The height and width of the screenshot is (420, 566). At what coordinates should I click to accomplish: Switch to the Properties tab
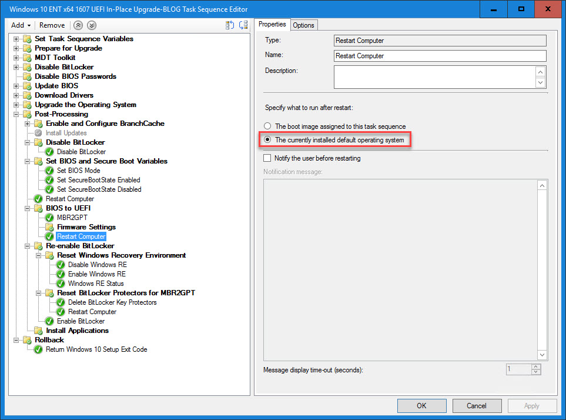(272, 24)
